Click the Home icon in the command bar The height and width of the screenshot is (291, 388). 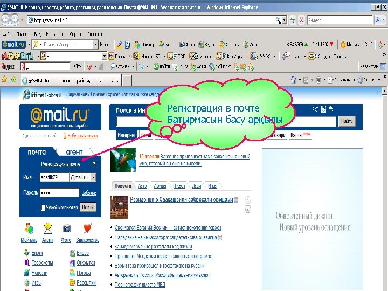[x=294, y=80]
